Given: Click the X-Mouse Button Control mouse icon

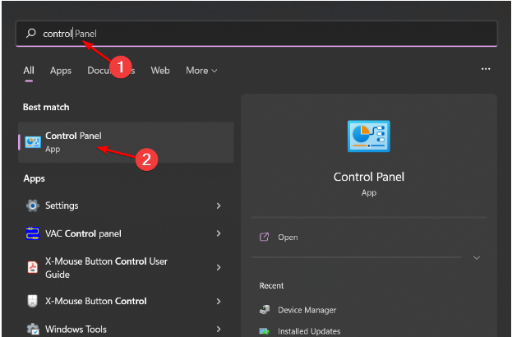Looking at the screenshot, I should [x=33, y=301].
